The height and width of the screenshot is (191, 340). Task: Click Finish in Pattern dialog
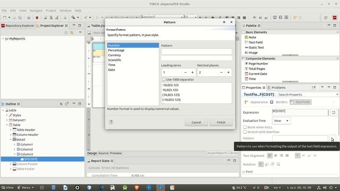[221, 123]
